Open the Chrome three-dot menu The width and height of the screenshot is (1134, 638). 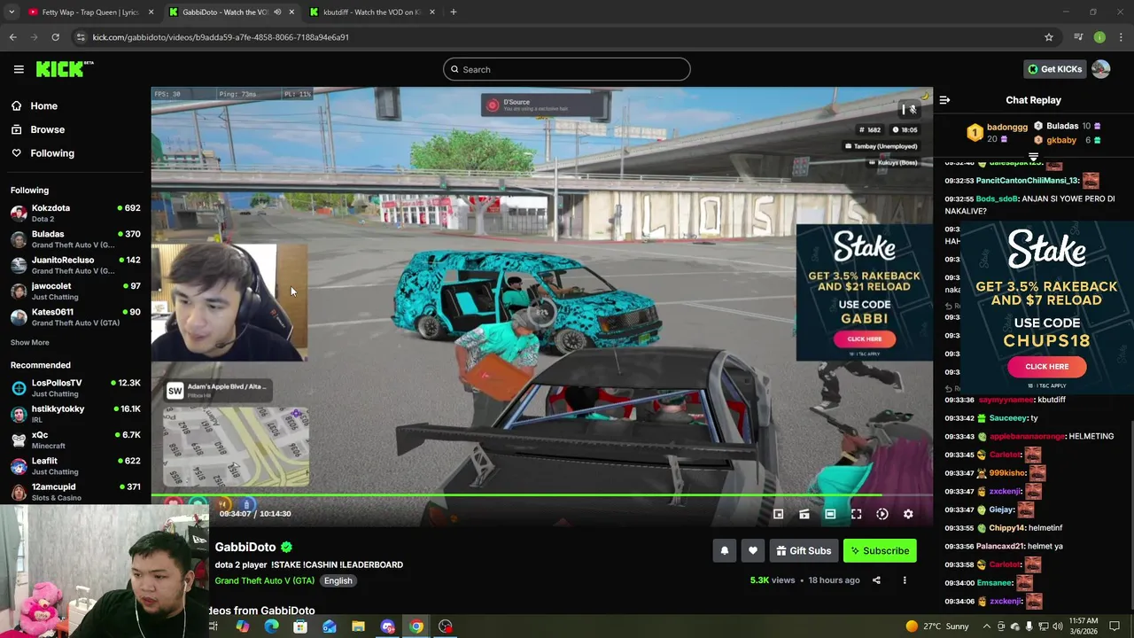click(x=1121, y=37)
